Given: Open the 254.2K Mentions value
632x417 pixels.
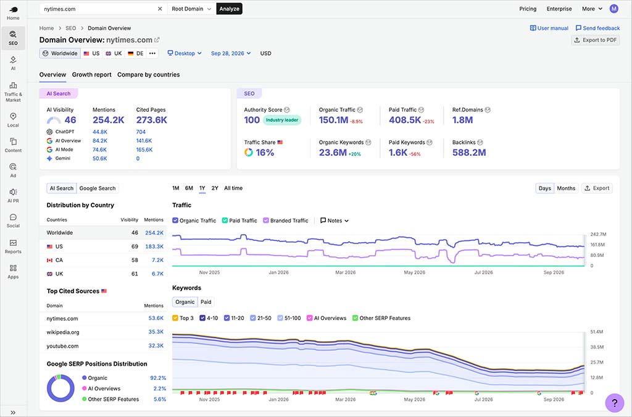Looking at the screenshot, I should (109, 120).
